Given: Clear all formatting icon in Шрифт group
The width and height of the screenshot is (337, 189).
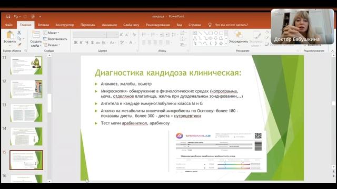Looking at the screenshot, I should [x=134, y=35].
